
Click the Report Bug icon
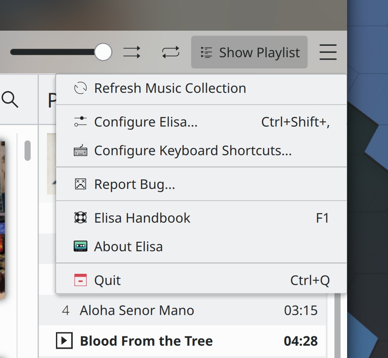[81, 184]
